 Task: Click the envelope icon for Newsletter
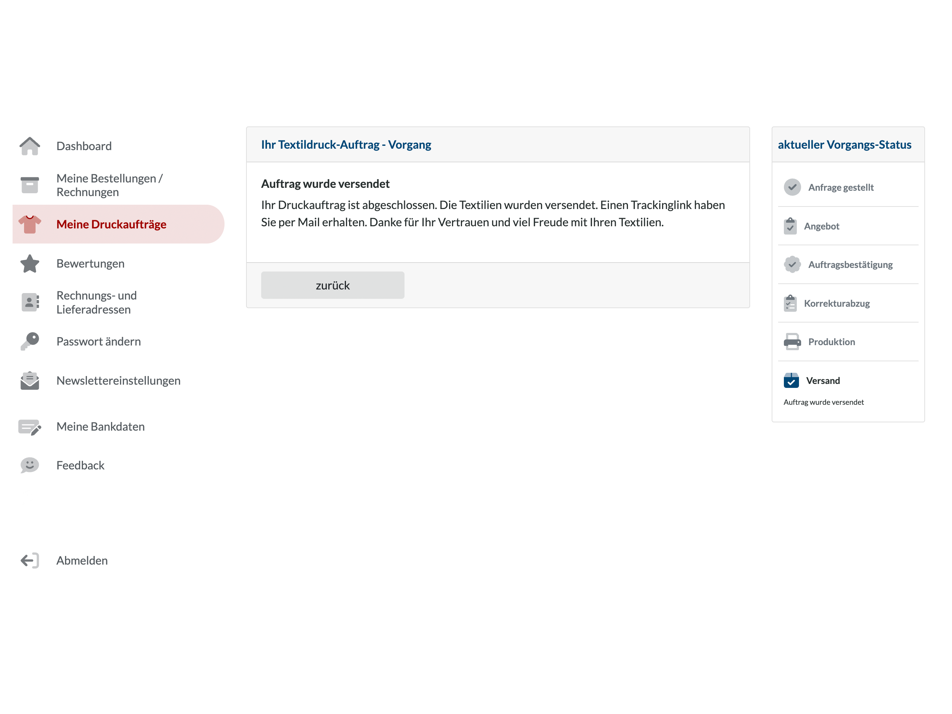(30, 380)
